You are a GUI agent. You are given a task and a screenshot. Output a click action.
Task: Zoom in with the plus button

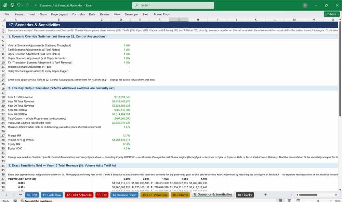[331, 201]
